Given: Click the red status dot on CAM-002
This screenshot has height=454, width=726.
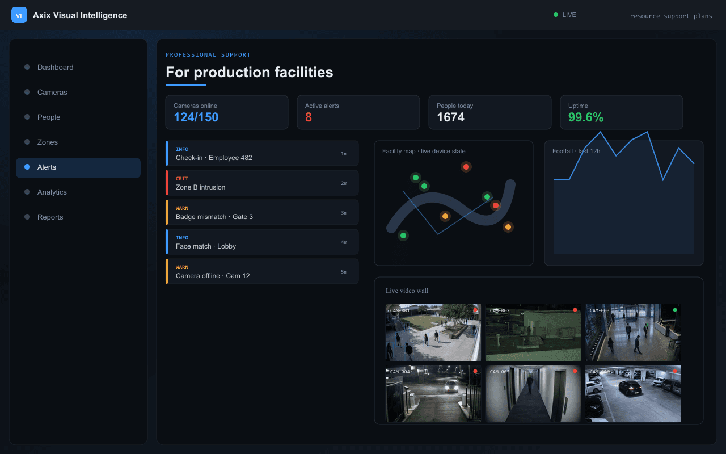Looking at the screenshot, I should click(575, 310).
